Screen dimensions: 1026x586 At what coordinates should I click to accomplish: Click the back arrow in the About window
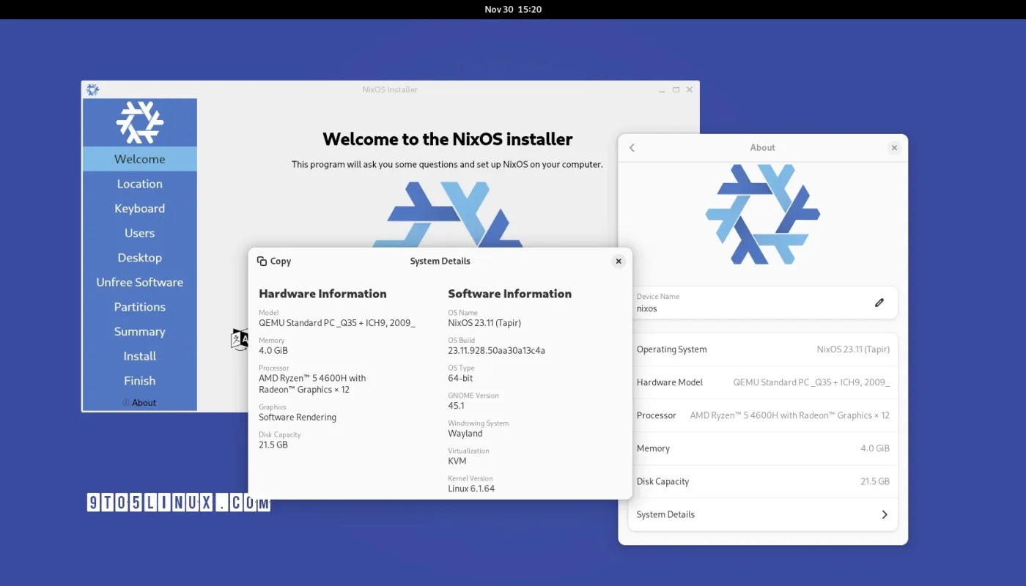tap(632, 147)
